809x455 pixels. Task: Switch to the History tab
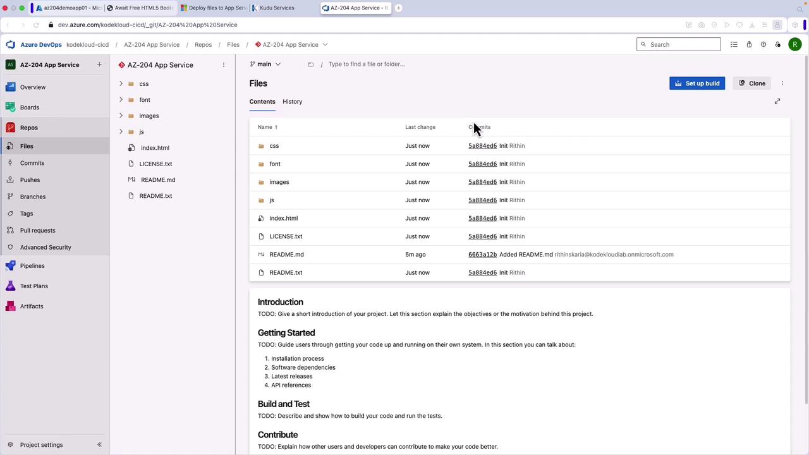[x=293, y=102]
